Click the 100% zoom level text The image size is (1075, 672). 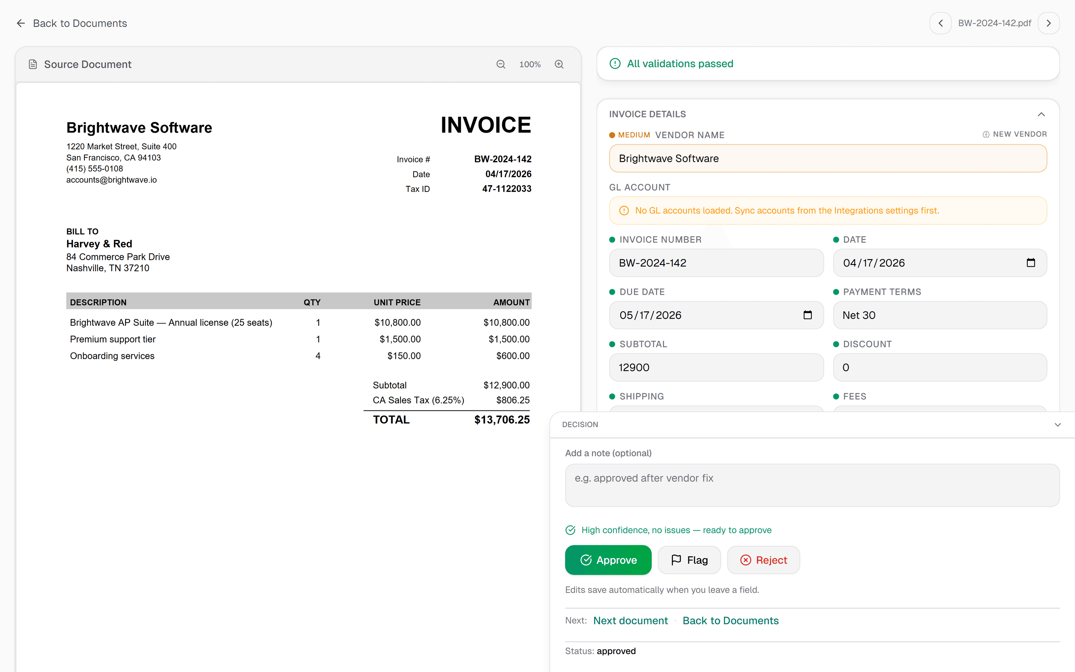pos(530,64)
